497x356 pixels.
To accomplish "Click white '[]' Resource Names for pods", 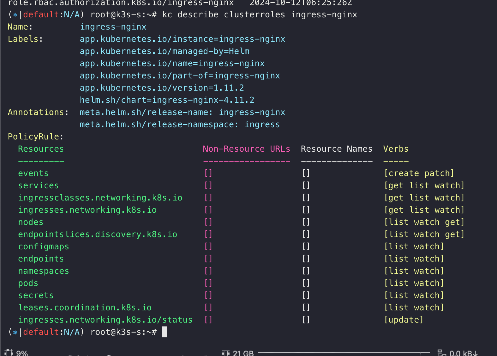I will [306, 283].
